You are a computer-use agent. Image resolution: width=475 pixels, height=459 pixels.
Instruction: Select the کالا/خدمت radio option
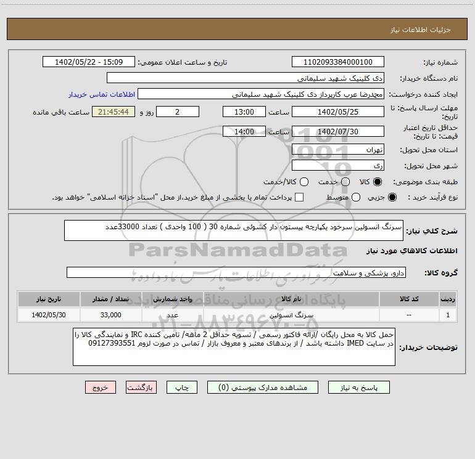[304, 182]
